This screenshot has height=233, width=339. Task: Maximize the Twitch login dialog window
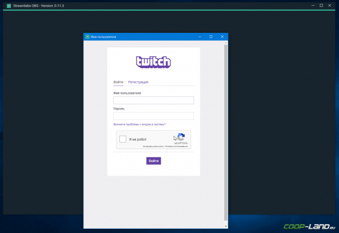(x=211, y=36)
